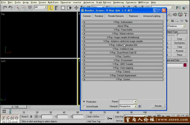Select Cameras category icon in Create panel
Screen dimensions: 190x125
173,21
